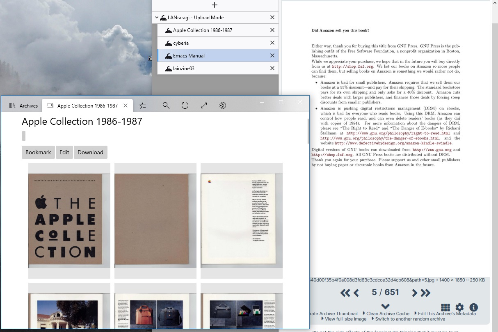Image resolution: width=498 pixels, height=332 pixels.
Task: Open the brown bags page thumbnail
Action: [x=155, y=306]
